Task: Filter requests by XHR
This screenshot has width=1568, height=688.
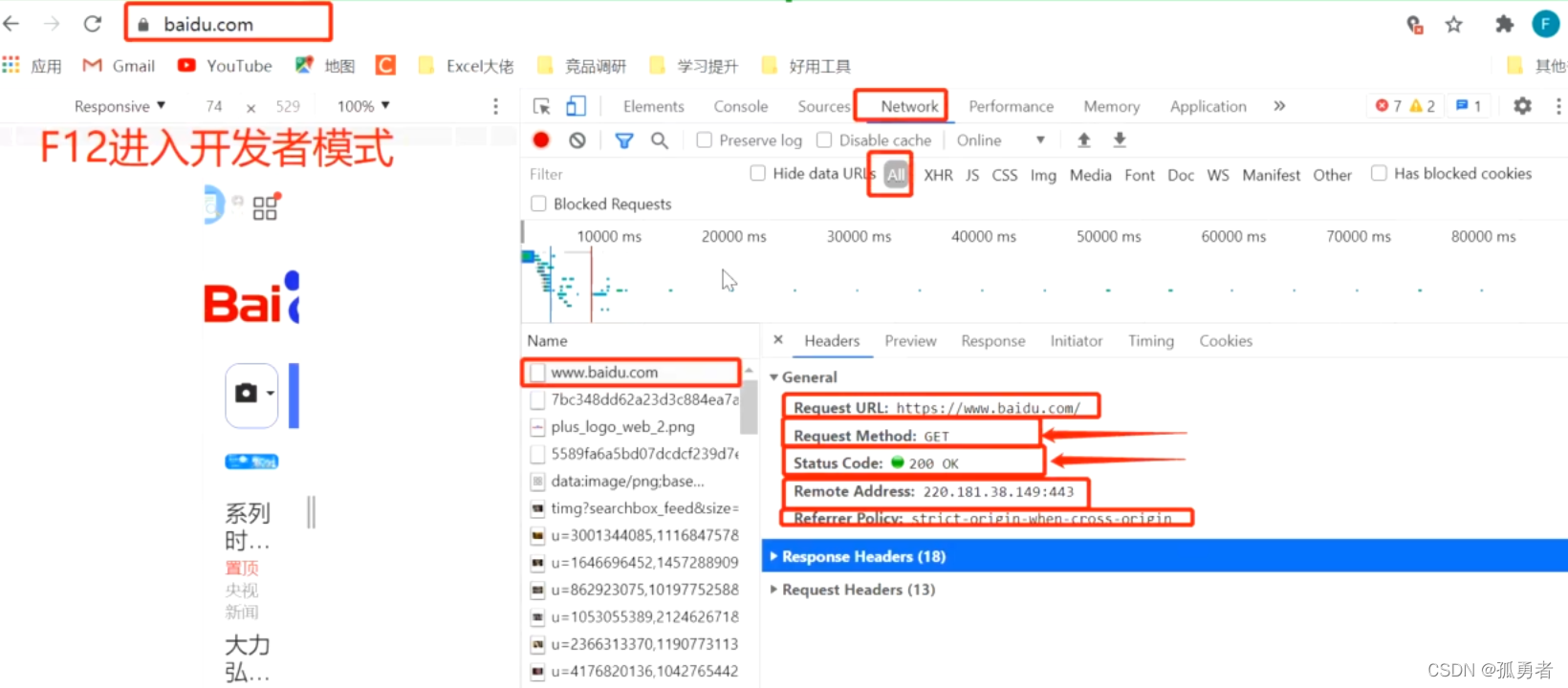Action: 938,175
